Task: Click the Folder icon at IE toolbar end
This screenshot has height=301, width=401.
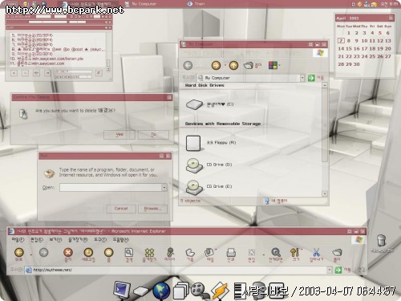Action: pos(337,252)
